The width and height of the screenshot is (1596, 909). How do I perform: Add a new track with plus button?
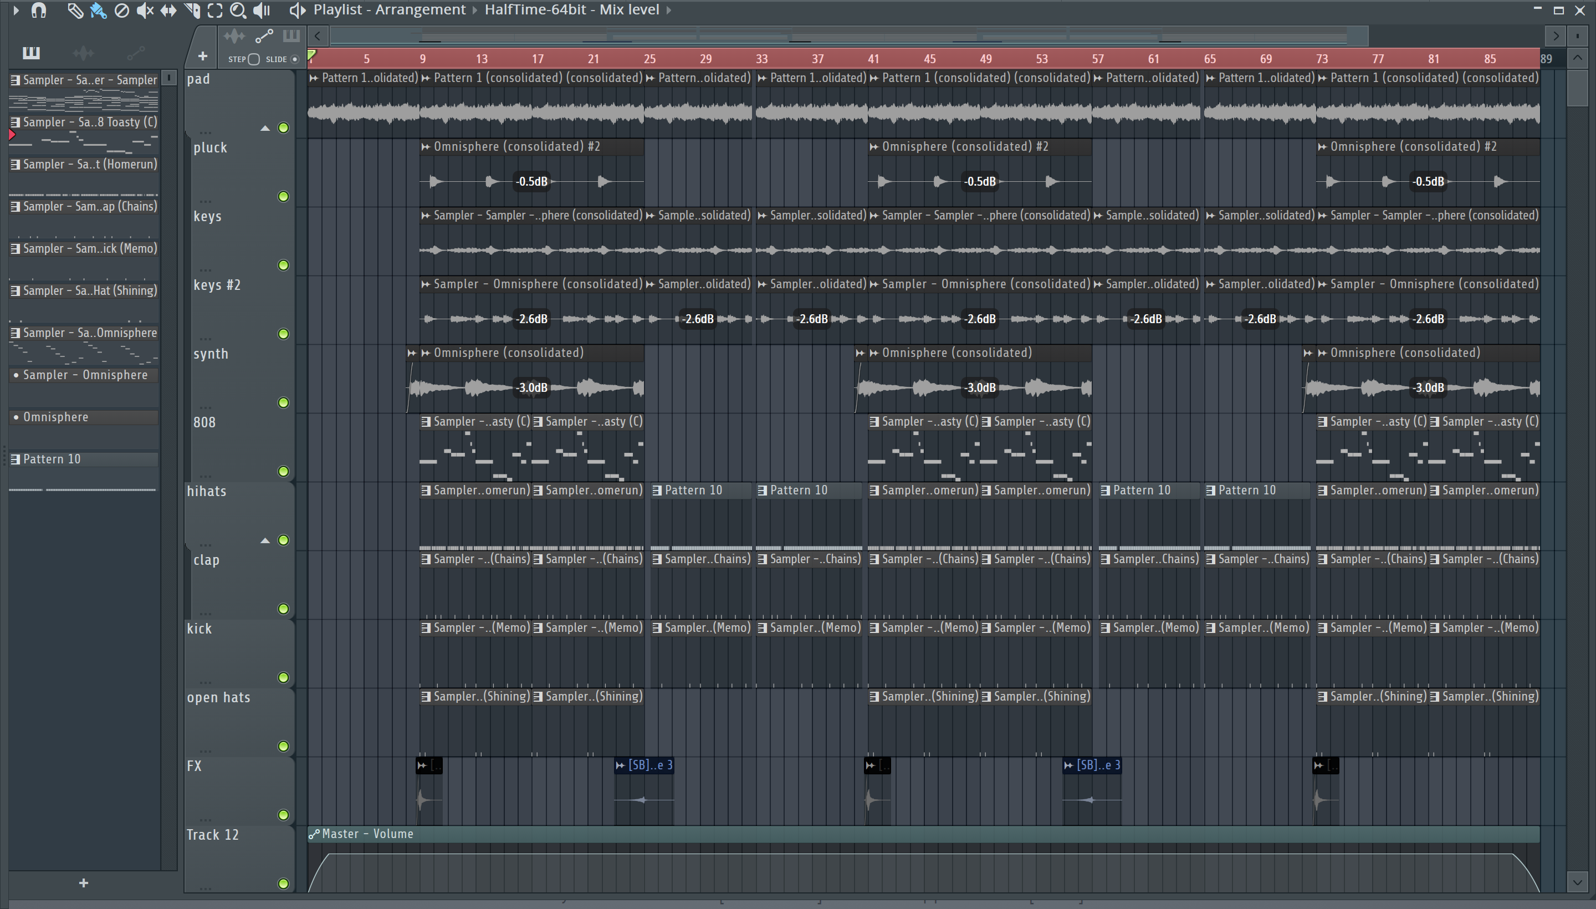pos(202,56)
